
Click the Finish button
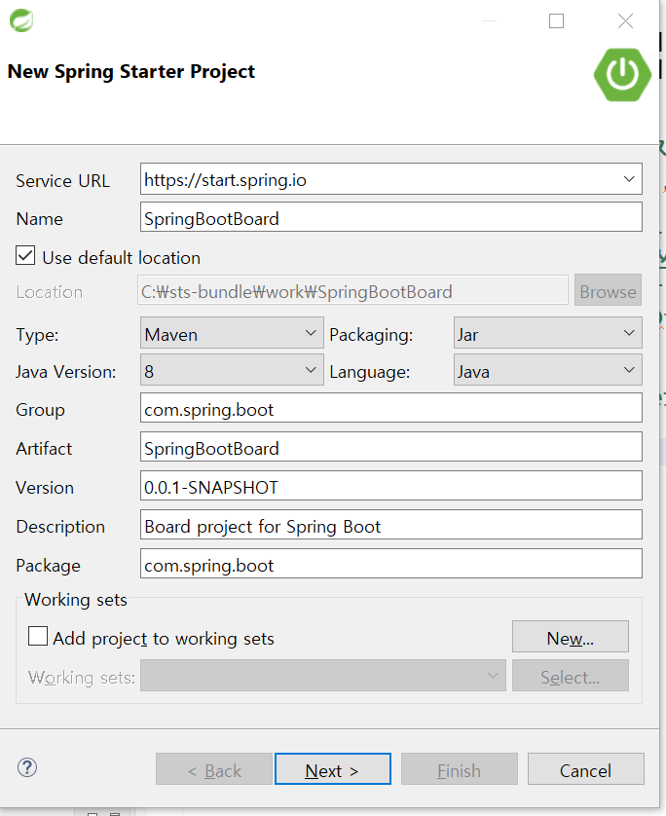tap(460, 769)
